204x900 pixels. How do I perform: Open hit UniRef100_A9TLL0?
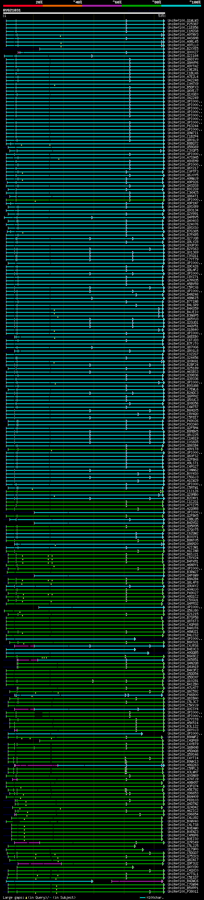[x=183, y=45]
